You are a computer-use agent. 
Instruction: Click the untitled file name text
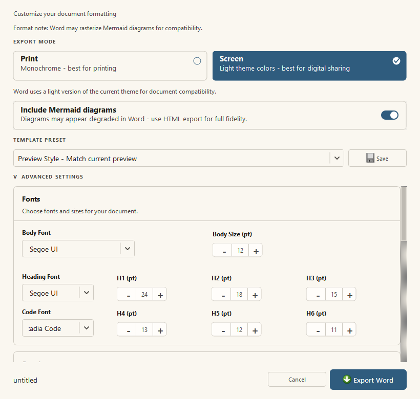point(26,380)
